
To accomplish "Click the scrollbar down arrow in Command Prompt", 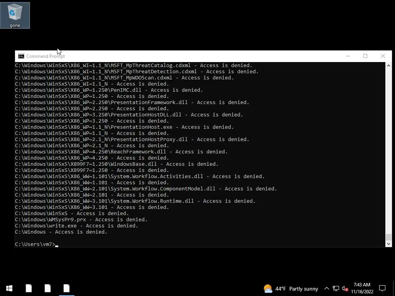I will pyautogui.click(x=388, y=244).
